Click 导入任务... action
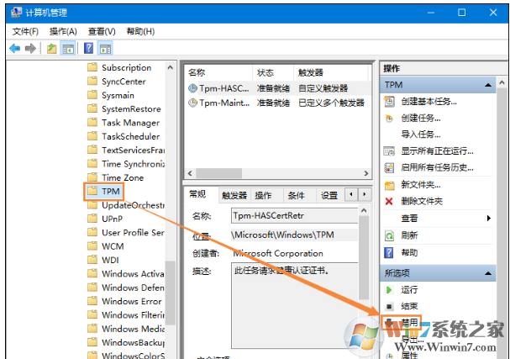 [x=421, y=134]
